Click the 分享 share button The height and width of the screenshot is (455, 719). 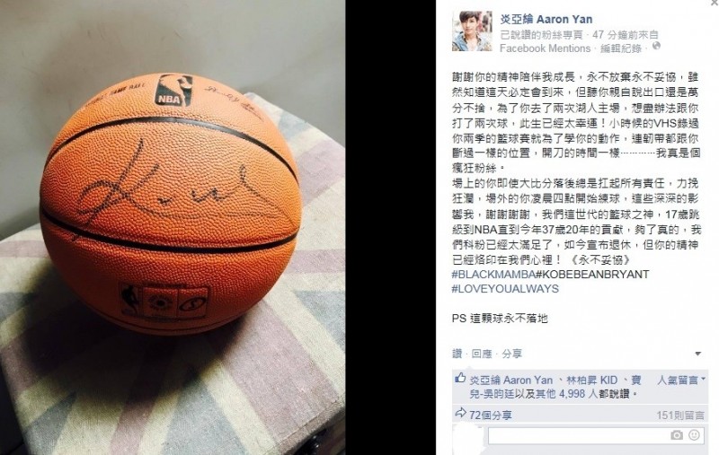click(x=511, y=354)
